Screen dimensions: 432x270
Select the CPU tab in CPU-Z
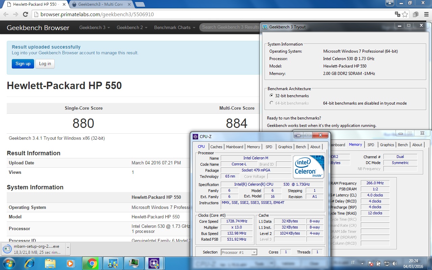[x=201, y=146]
